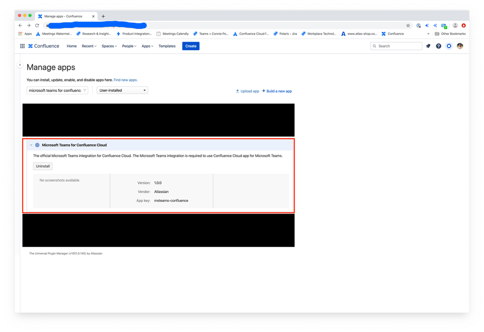
Task: Close the Manage apps browser tab
Action: coord(93,16)
